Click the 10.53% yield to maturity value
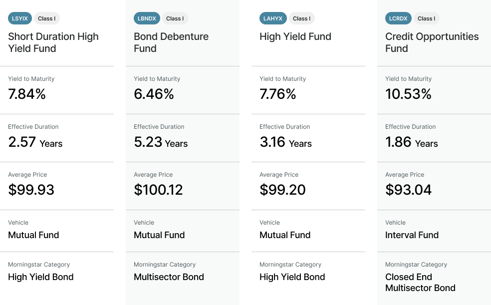Screen dimensions: 491x305 click(408, 94)
